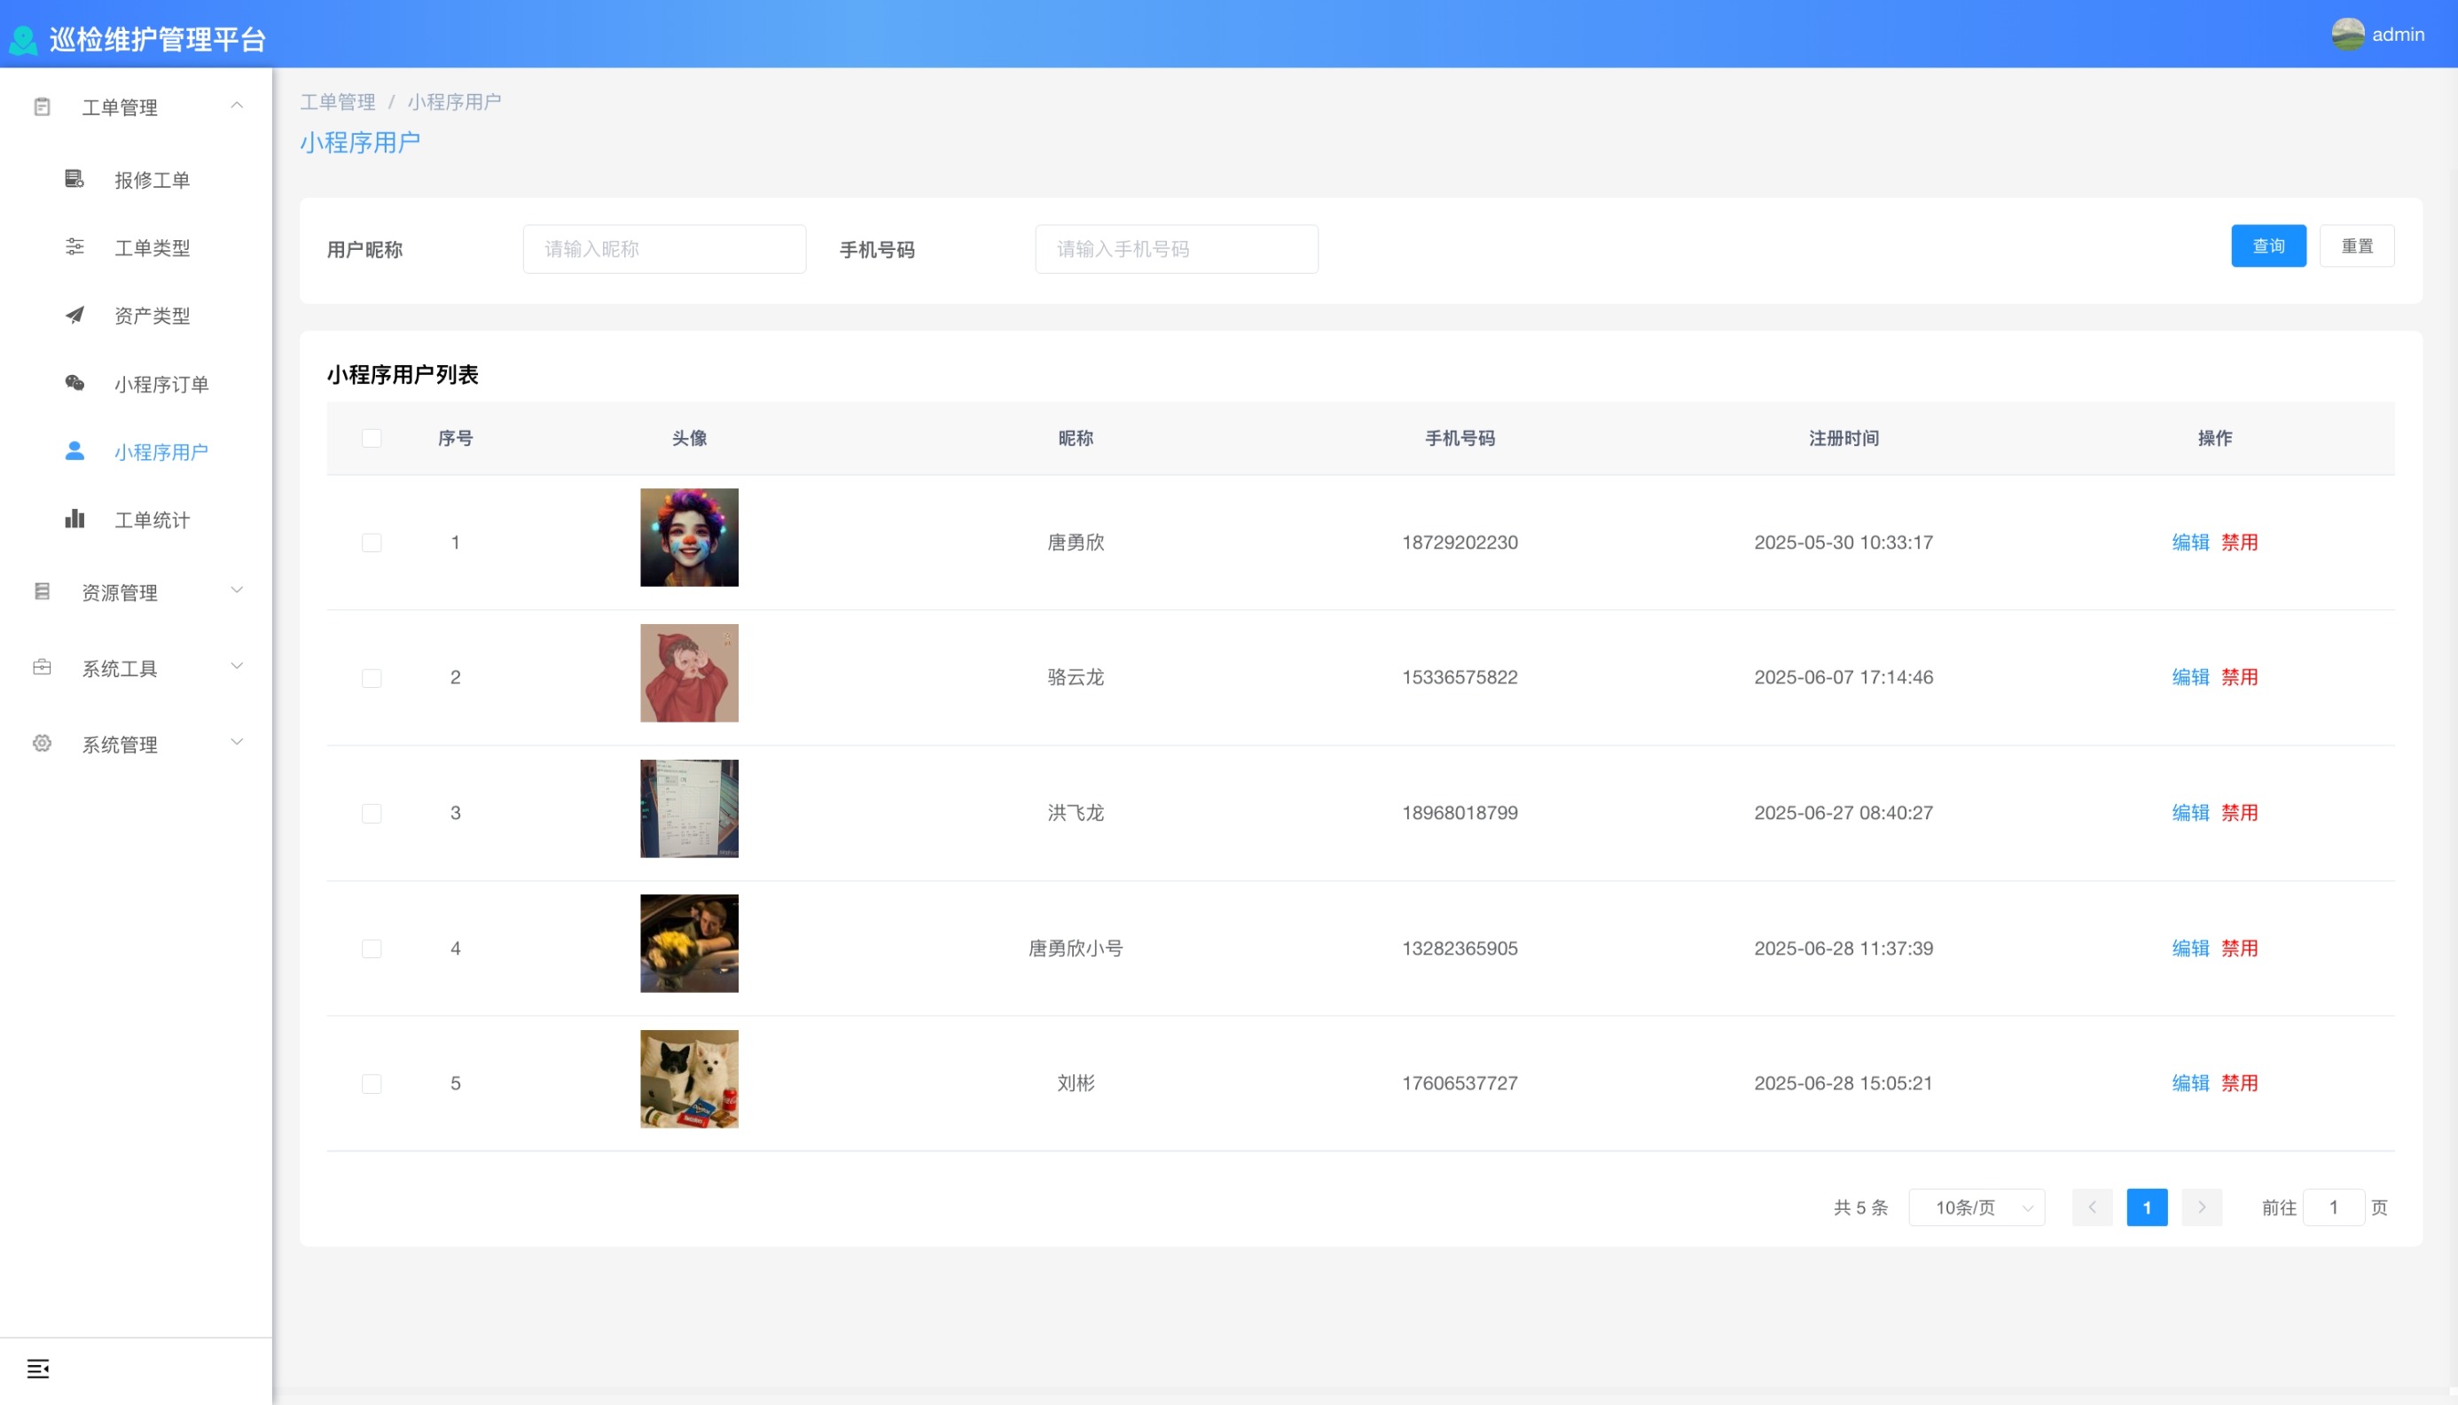
Task: Click the platform logo icon in the header
Action: point(23,40)
